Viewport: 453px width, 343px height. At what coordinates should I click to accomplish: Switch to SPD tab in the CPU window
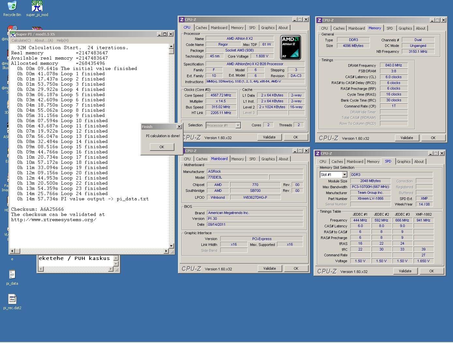[x=252, y=28]
